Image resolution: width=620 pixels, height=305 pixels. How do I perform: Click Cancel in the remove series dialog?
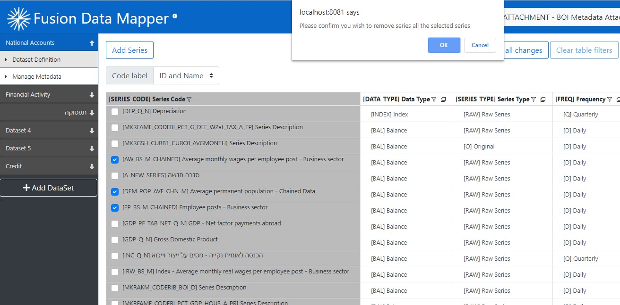tap(480, 45)
